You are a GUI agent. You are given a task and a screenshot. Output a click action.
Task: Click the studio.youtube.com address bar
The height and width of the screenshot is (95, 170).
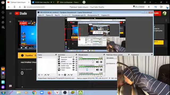[36, 7]
